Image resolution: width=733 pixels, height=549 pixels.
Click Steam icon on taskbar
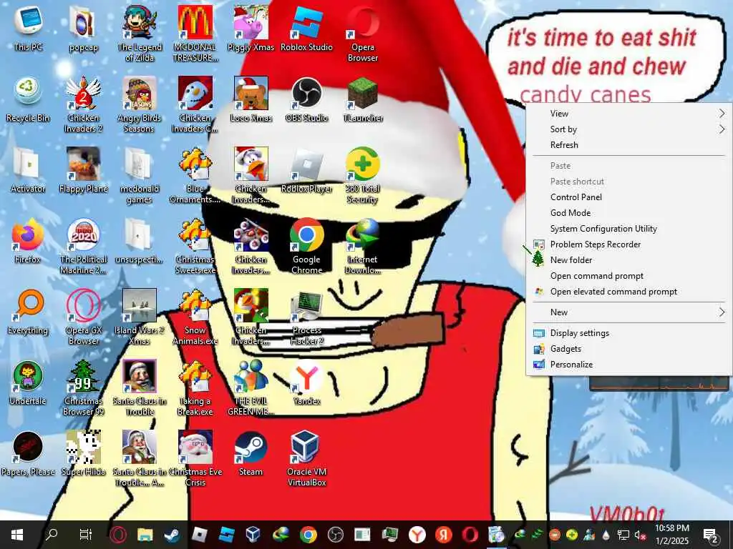(172, 535)
